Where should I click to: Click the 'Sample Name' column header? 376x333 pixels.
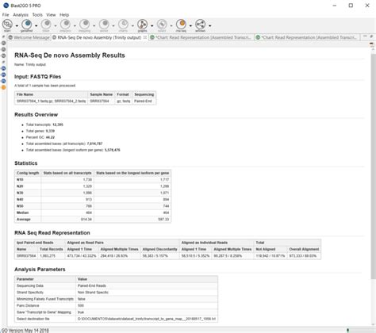(x=101, y=94)
